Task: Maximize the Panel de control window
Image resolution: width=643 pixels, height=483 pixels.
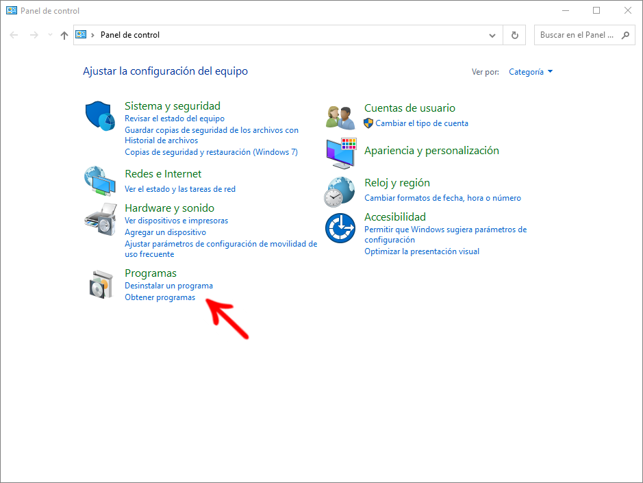Action: click(x=596, y=11)
